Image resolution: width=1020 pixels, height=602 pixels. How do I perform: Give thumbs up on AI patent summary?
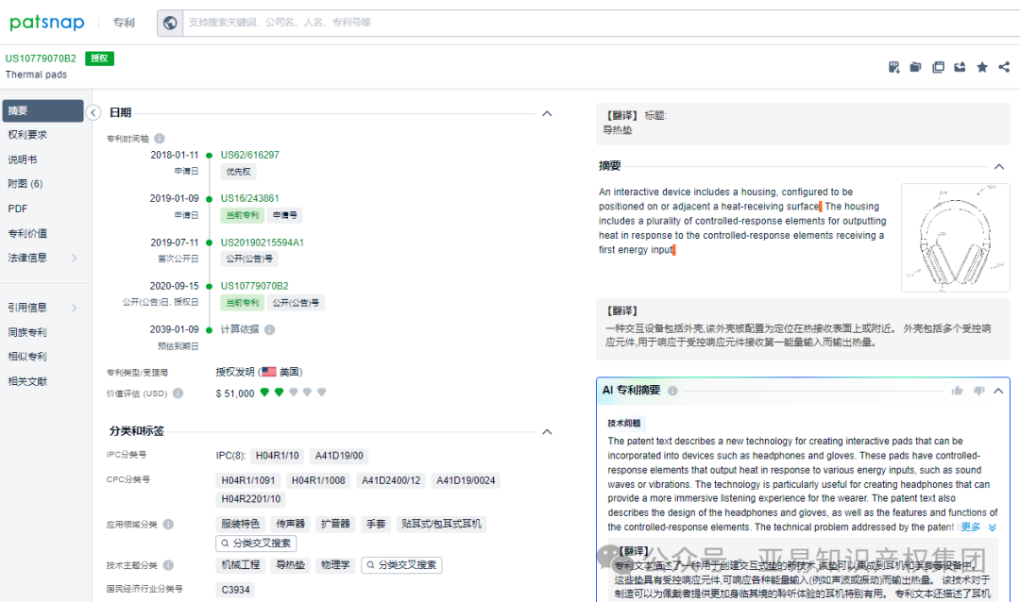click(957, 391)
